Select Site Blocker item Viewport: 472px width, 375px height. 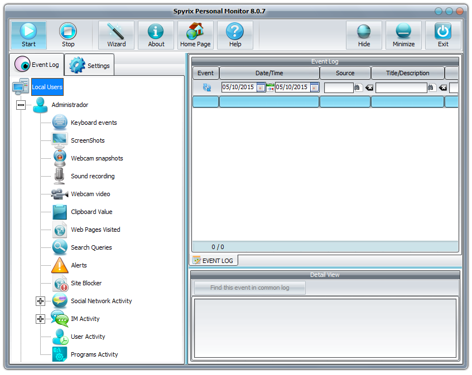86,283
